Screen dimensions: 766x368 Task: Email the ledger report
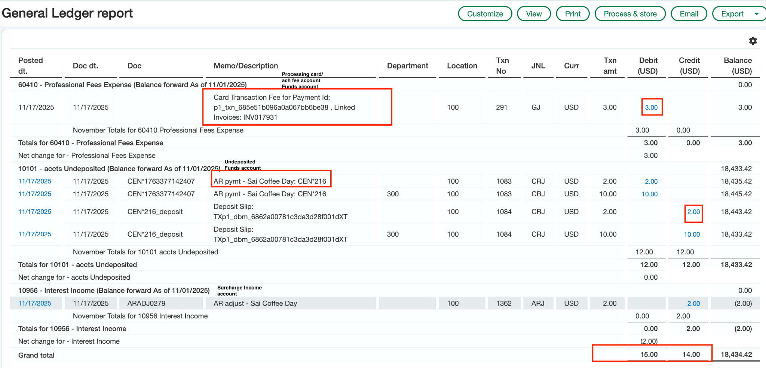point(689,14)
